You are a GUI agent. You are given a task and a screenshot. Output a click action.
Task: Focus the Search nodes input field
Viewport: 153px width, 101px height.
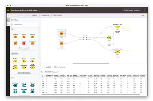pos(25,24)
